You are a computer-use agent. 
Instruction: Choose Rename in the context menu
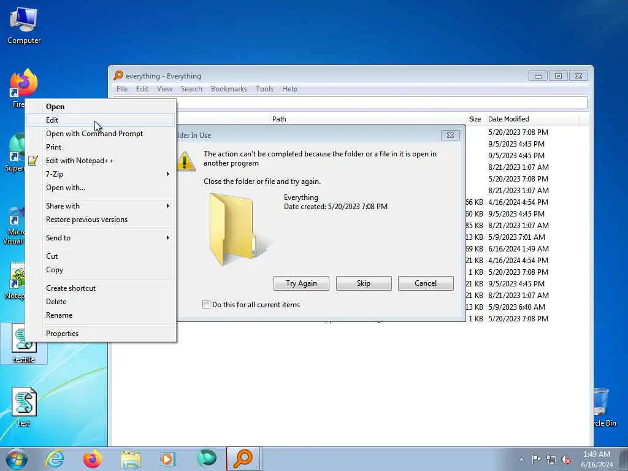click(101, 315)
